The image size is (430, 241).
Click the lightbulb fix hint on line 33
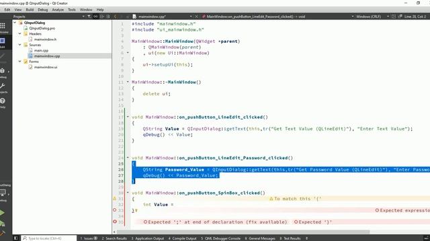136,210
